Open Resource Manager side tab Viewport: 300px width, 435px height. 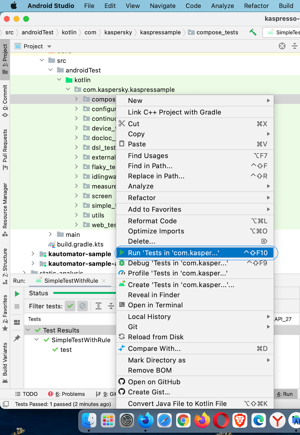click(5, 210)
